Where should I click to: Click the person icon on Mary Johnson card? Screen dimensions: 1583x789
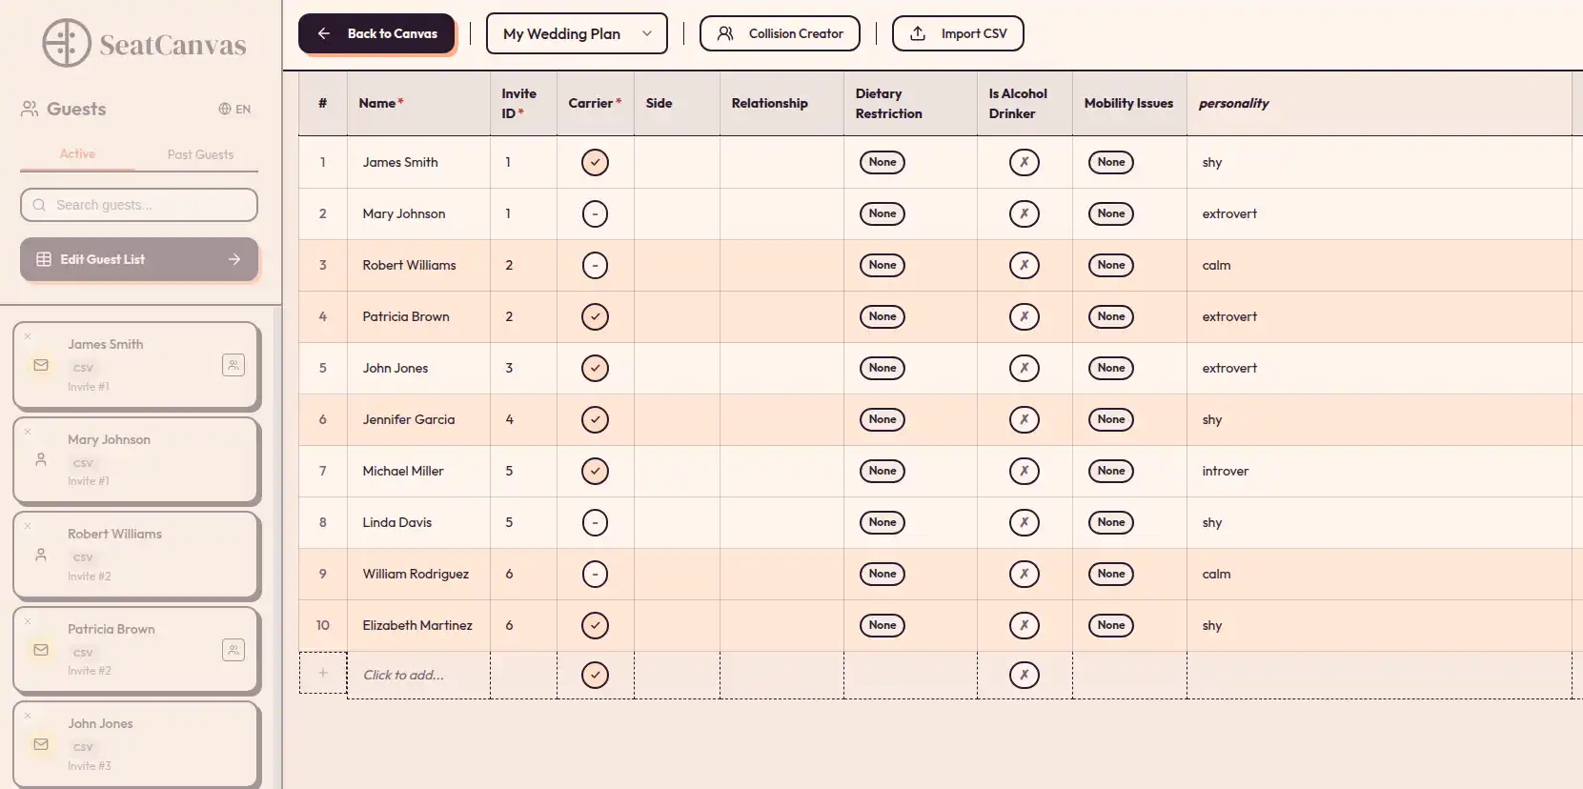[41, 459]
